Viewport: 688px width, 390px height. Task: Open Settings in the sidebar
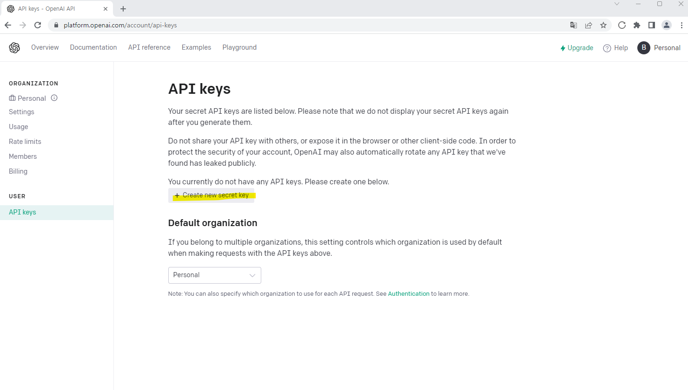(x=21, y=112)
